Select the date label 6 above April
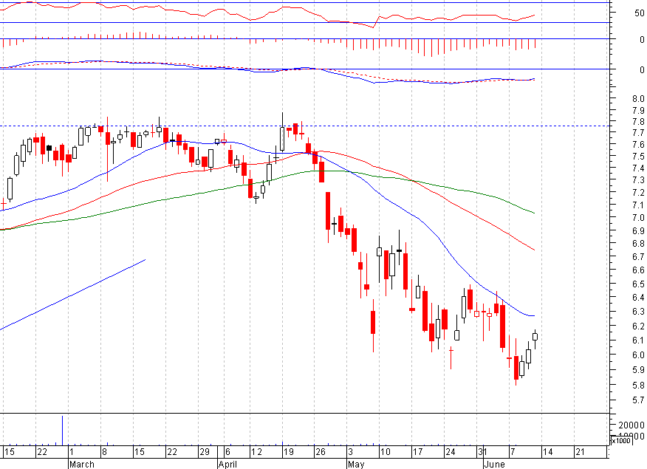 pos(227,452)
